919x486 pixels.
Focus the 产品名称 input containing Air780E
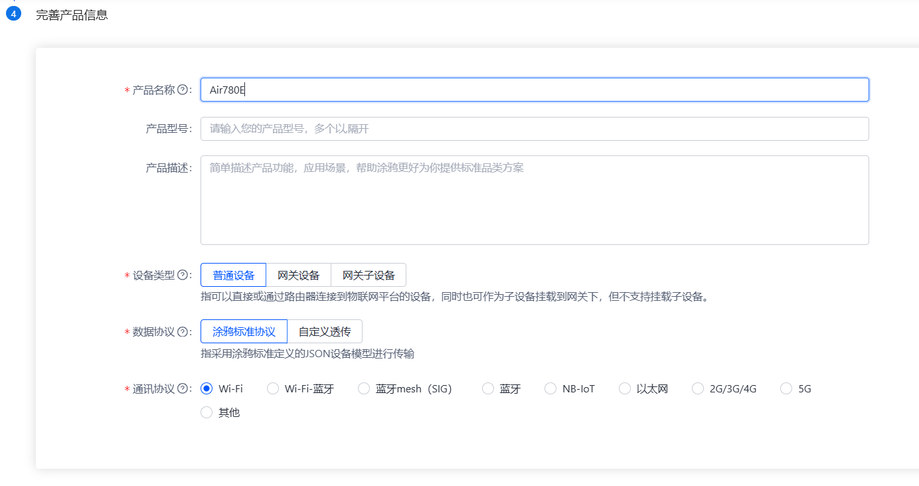pos(535,90)
